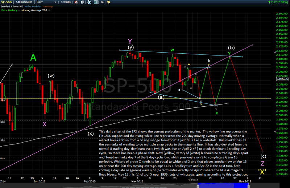This screenshot has height=188, width=290.
Task: Click the 1,896.00 price axis label
Action: pos(282,174)
